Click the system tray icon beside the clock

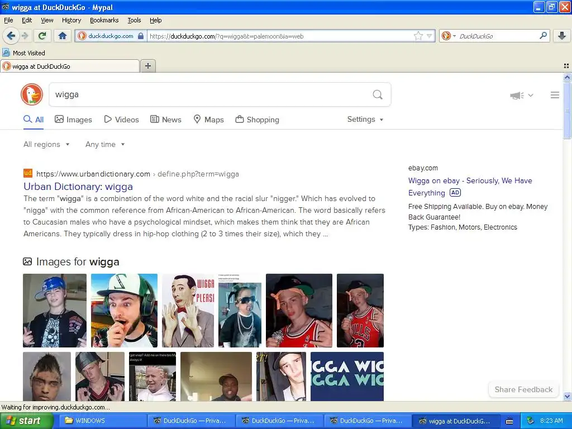coord(531,421)
